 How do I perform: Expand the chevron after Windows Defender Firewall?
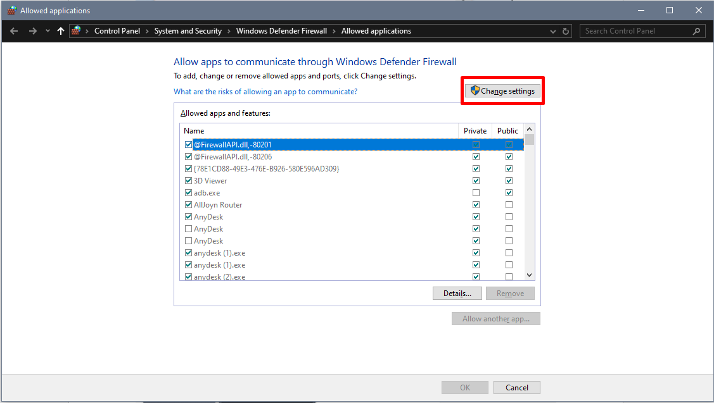click(x=335, y=31)
